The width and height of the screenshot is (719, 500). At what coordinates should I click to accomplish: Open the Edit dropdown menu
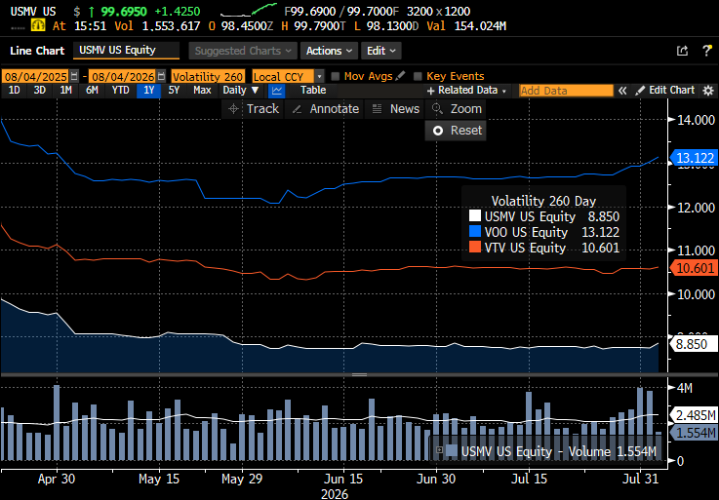pos(381,51)
